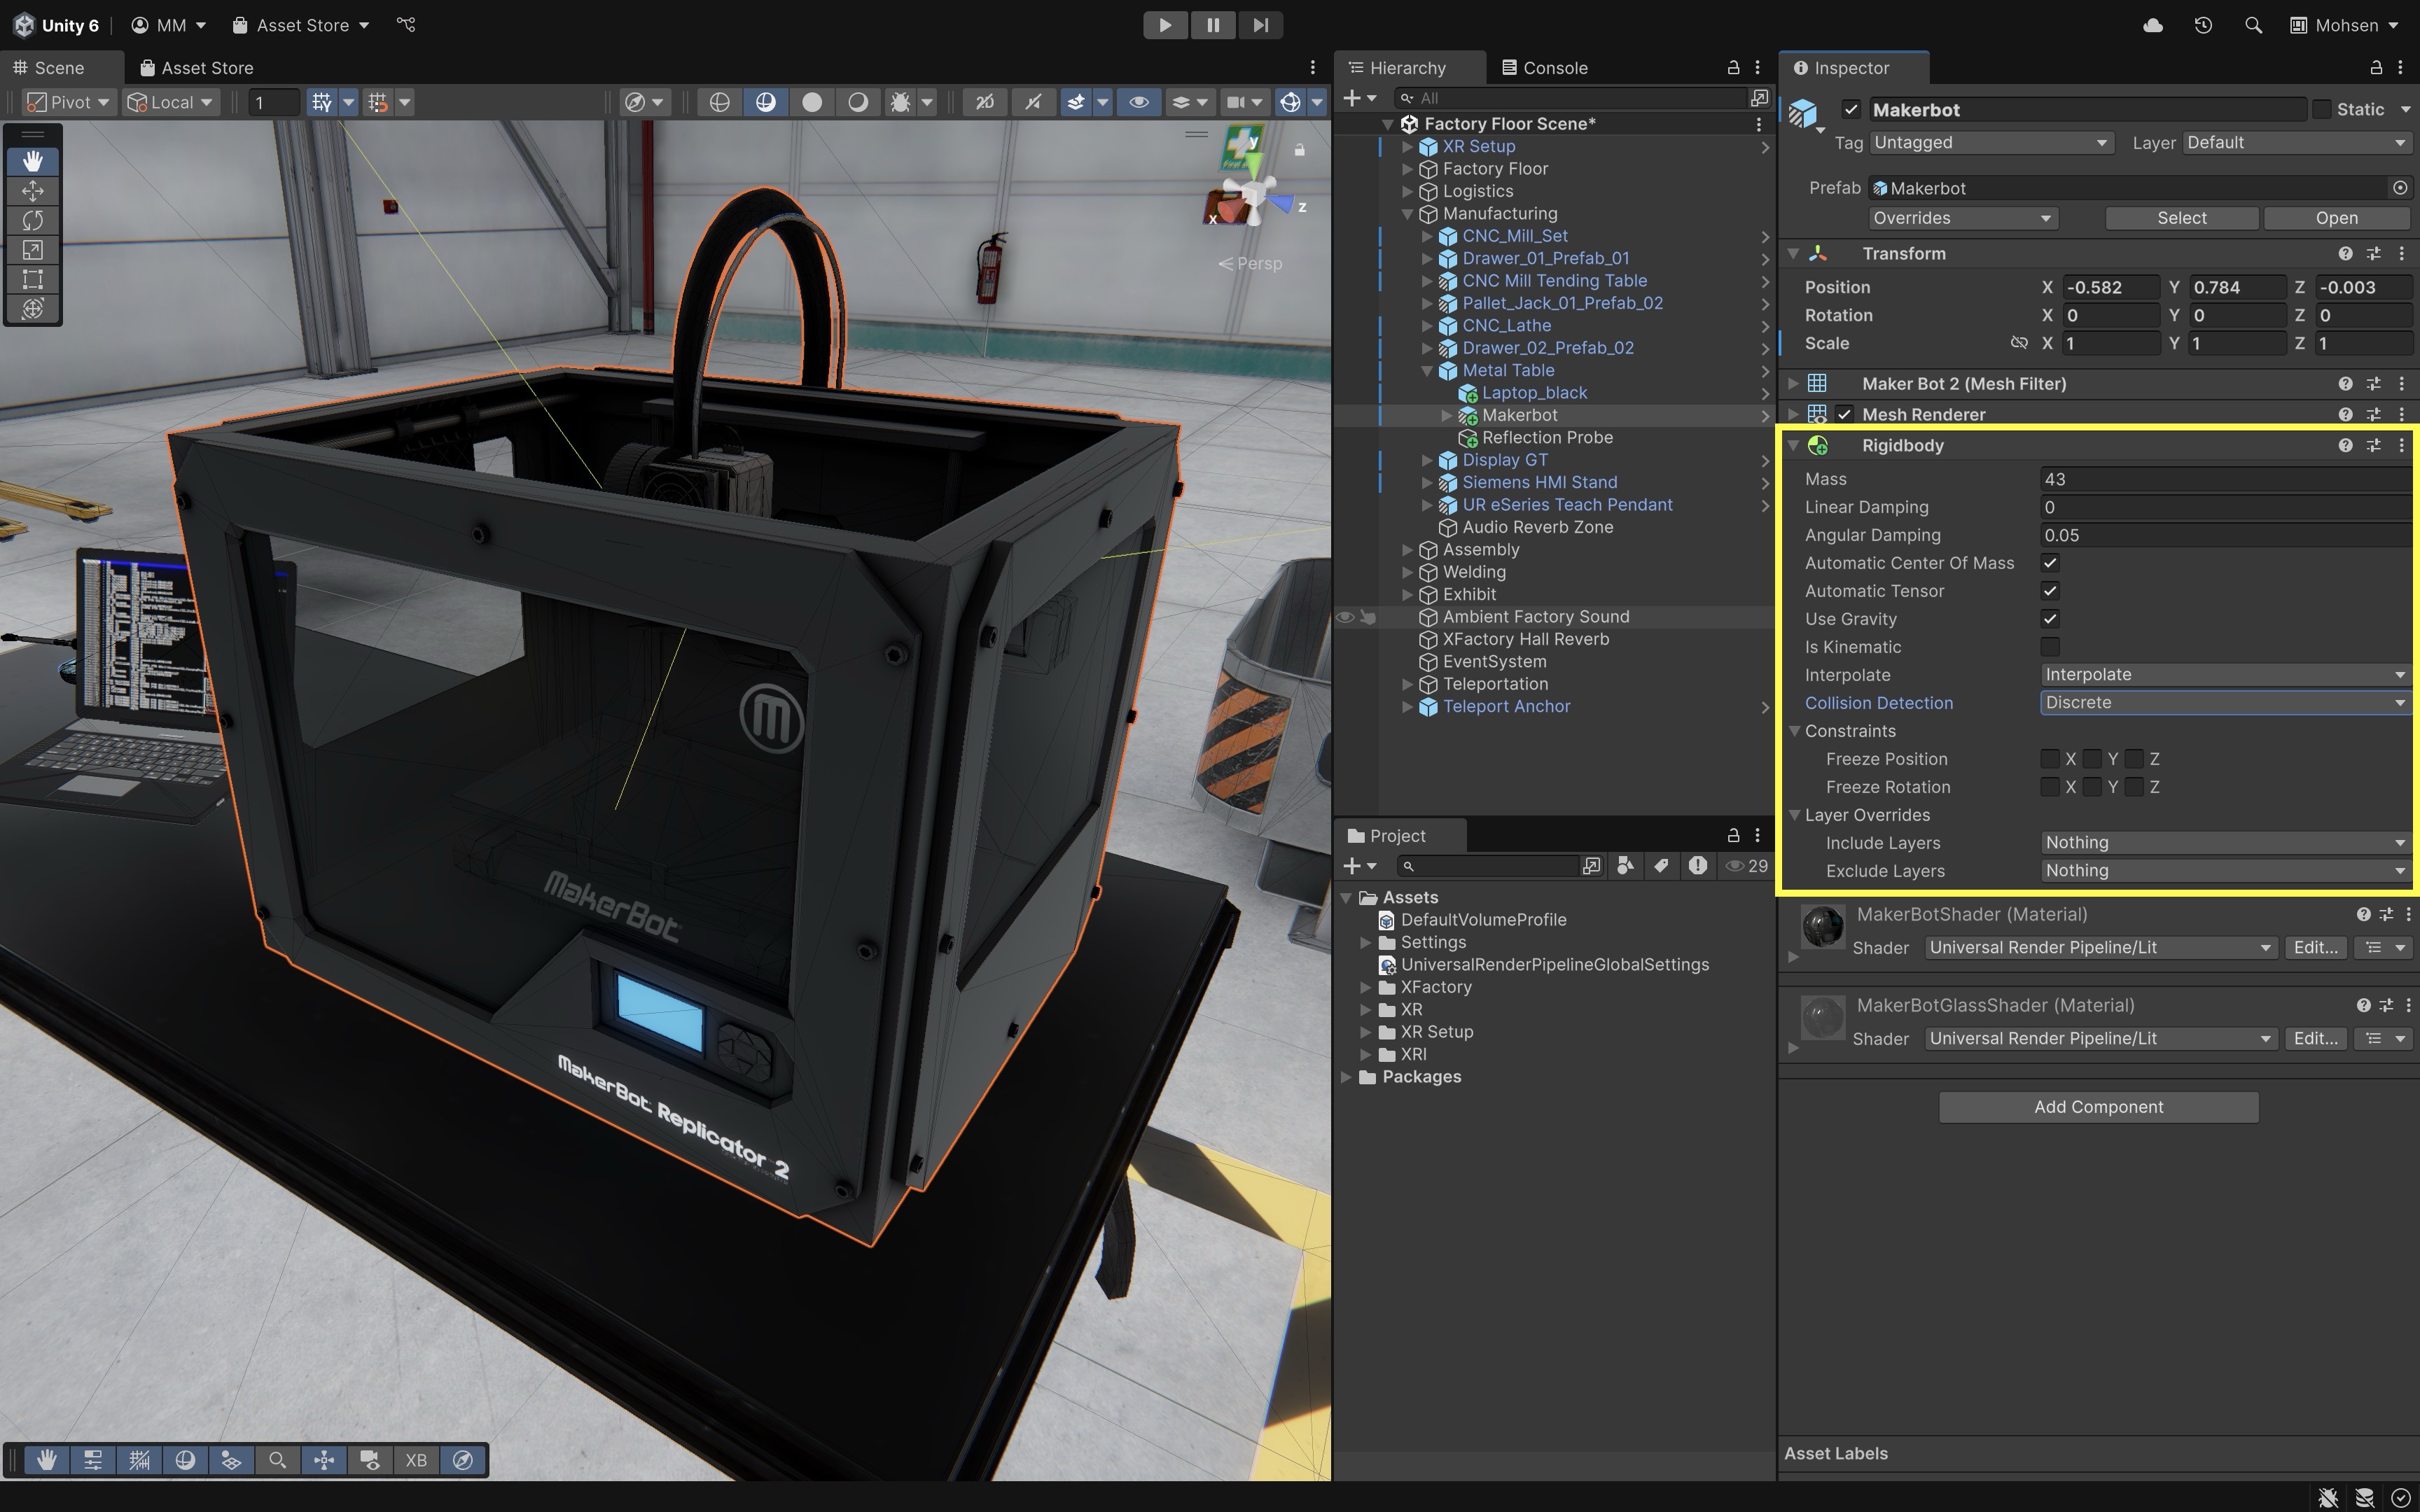The height and width of the screenshot is (1512, 2420).
Task: Click the Step frame button
Action: coord(1260,25)
